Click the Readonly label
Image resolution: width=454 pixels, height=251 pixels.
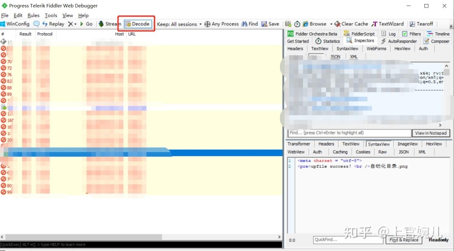tap(438, 239)
